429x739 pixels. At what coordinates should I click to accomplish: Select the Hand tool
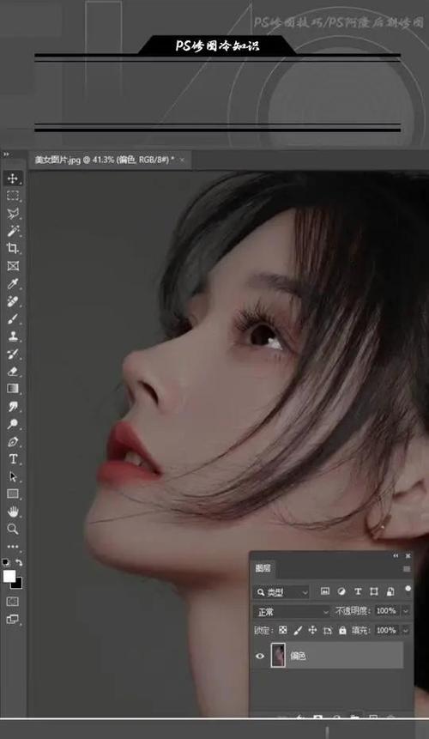point(13,512)
